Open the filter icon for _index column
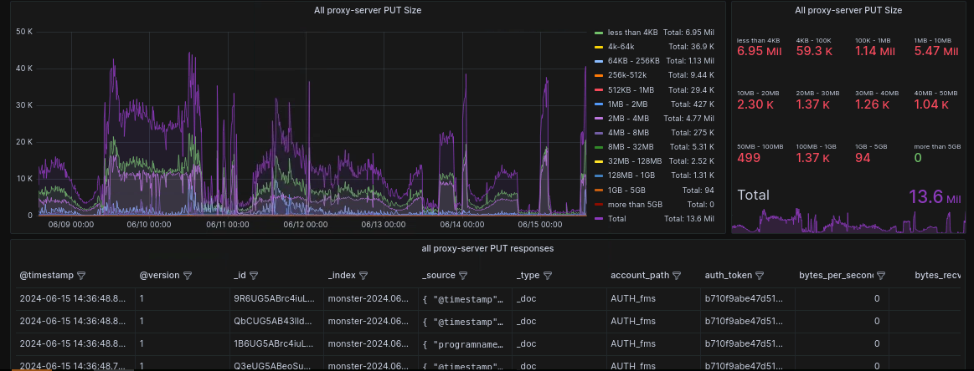The width and height of the screenshot is (974, 371). click(364, 275)
